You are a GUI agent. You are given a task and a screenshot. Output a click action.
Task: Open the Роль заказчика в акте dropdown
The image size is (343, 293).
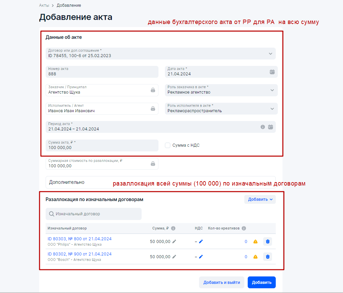click(272, 90)
